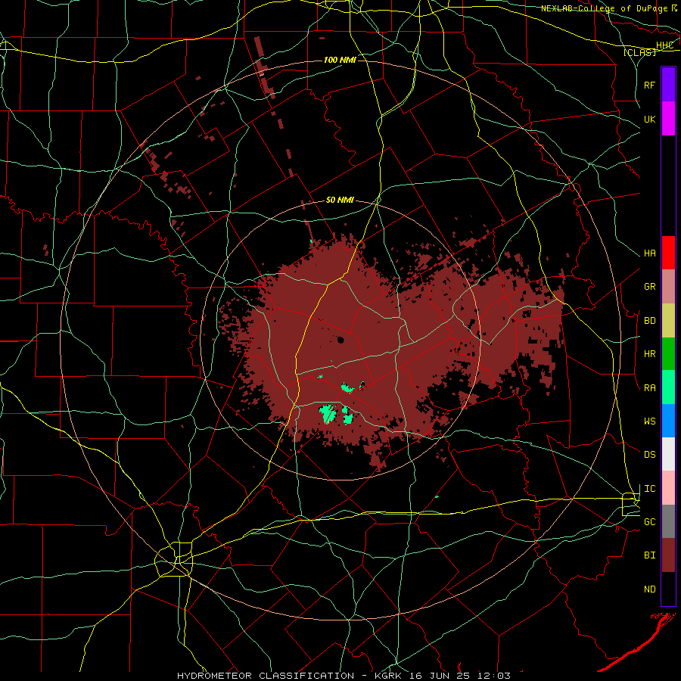Click the '50 NMI' range ring label
The height and width of the screenshot is (681, 681).
click(340, 200)
